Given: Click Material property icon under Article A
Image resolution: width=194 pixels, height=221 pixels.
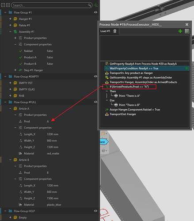Looking at the screenshot, I should [x=20, y=153].
